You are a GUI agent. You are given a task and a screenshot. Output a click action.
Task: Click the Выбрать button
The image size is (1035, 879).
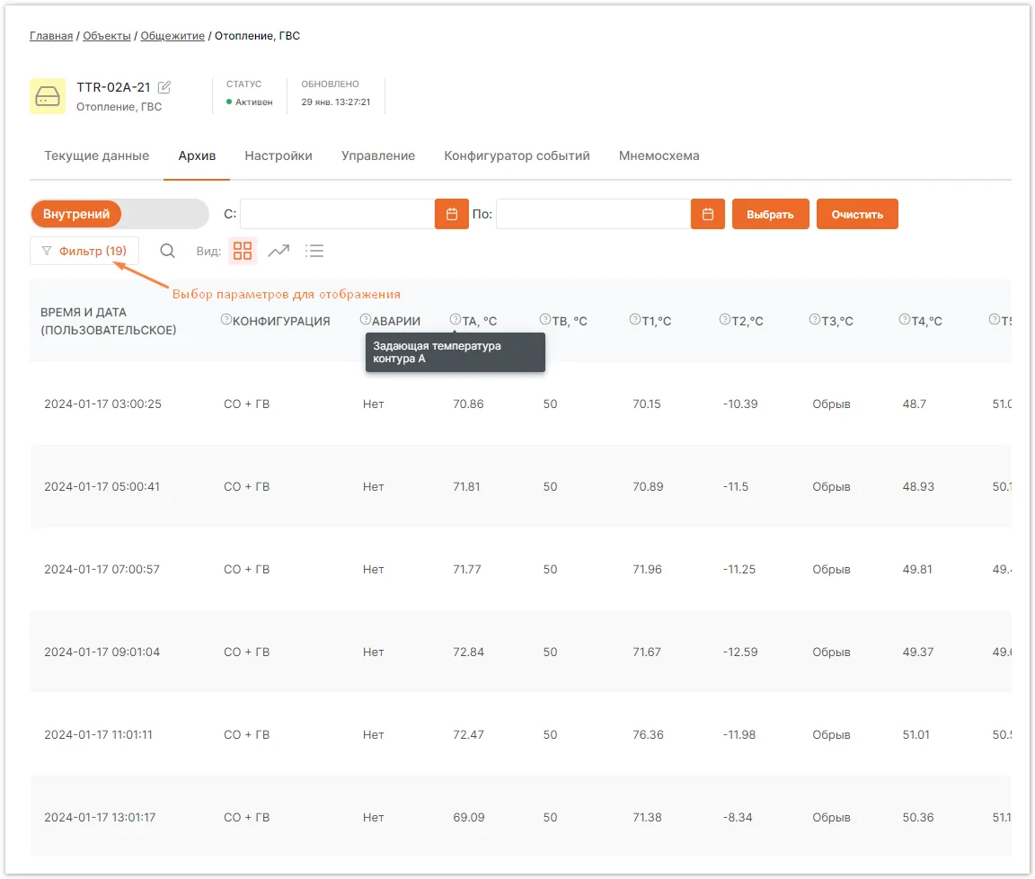770,214
